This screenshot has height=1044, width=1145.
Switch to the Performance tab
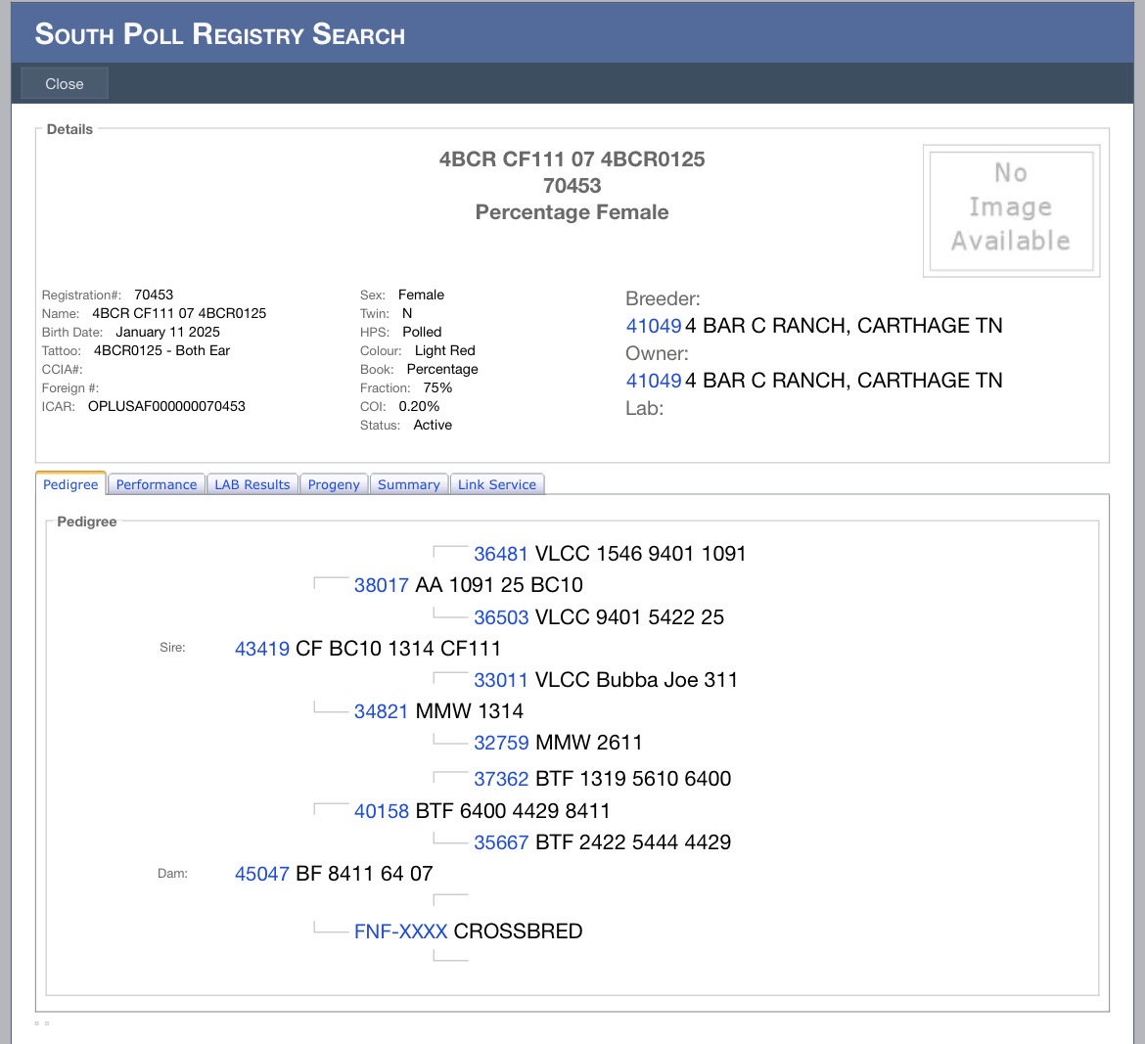coord(157,484)
